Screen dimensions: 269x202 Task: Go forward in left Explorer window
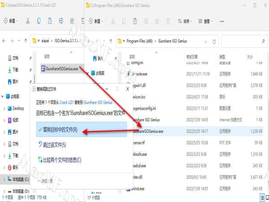12,41
